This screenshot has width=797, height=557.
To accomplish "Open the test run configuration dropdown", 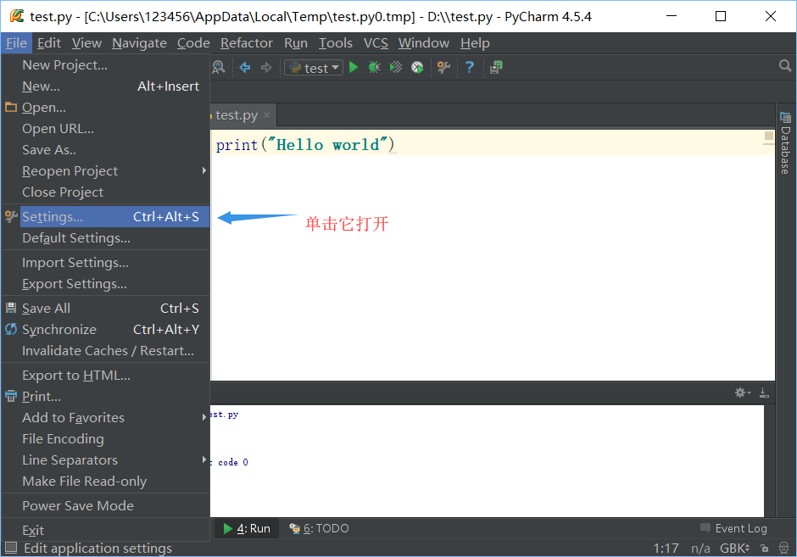I will (314, 68).
